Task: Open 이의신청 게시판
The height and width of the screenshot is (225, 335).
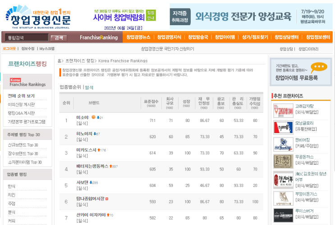Action: (x=21, y=104)
